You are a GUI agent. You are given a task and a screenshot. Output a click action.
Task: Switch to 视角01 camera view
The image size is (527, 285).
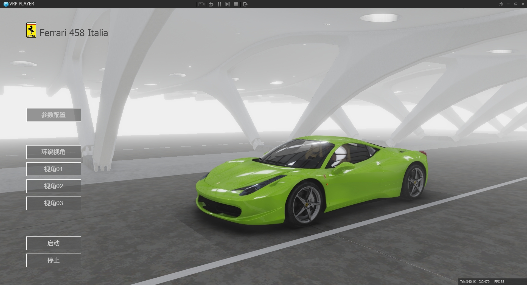pyautogui.click(x=54, y=169)
